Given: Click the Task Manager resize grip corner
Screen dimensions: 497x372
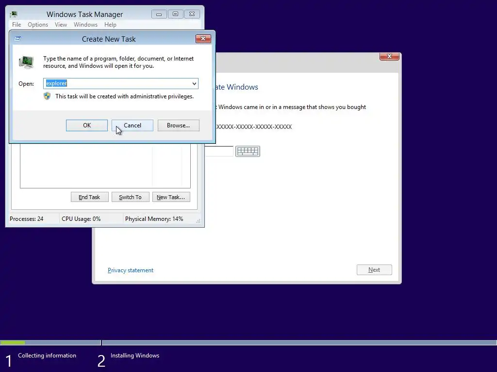Looking at the screenshot, I should 198,221.
